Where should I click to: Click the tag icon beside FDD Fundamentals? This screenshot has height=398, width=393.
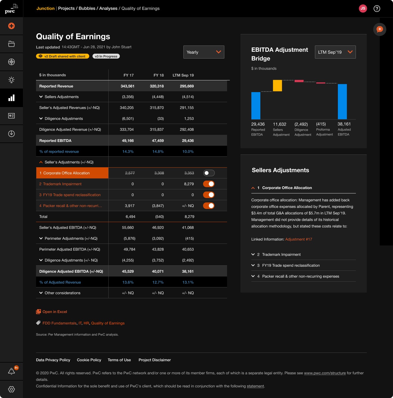coord(38,323)
